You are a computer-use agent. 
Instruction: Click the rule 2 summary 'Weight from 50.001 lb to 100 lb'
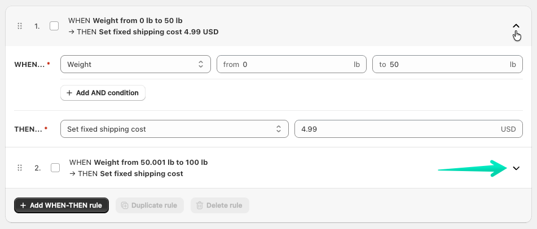[x=151, y=162]
